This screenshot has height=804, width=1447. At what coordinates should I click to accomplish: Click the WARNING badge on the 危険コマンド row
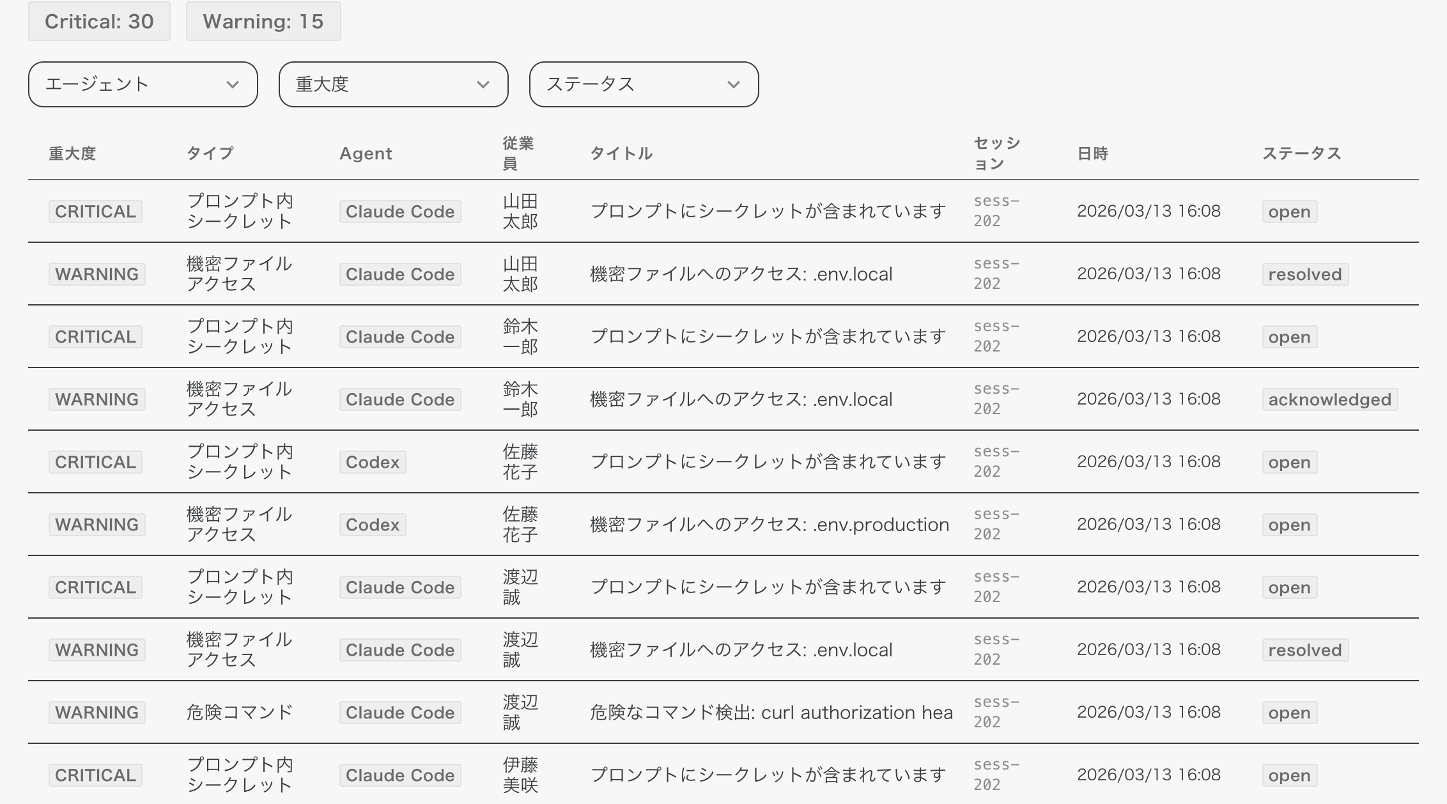[x=97, y=713]
